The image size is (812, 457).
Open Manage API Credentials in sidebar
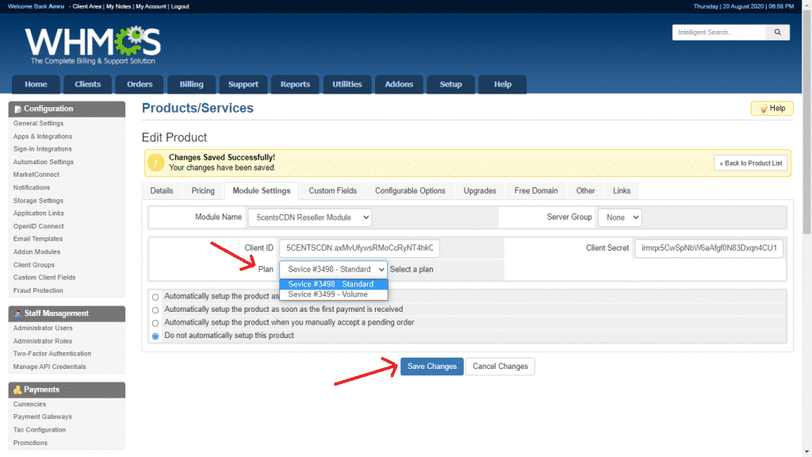50,367
